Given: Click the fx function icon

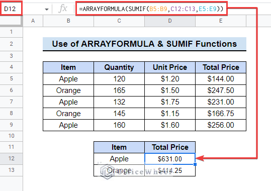Looking at the screenshot, I should tap(63, 9).
